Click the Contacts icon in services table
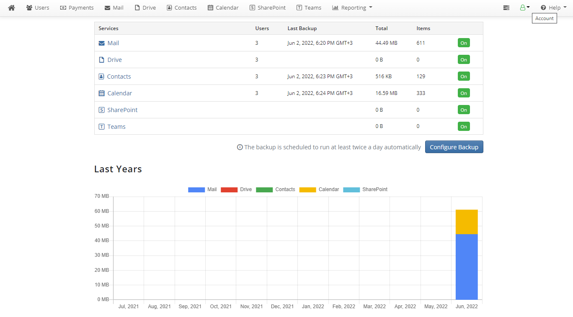Screen dimensions: 573x317 [x=101, y=77]
